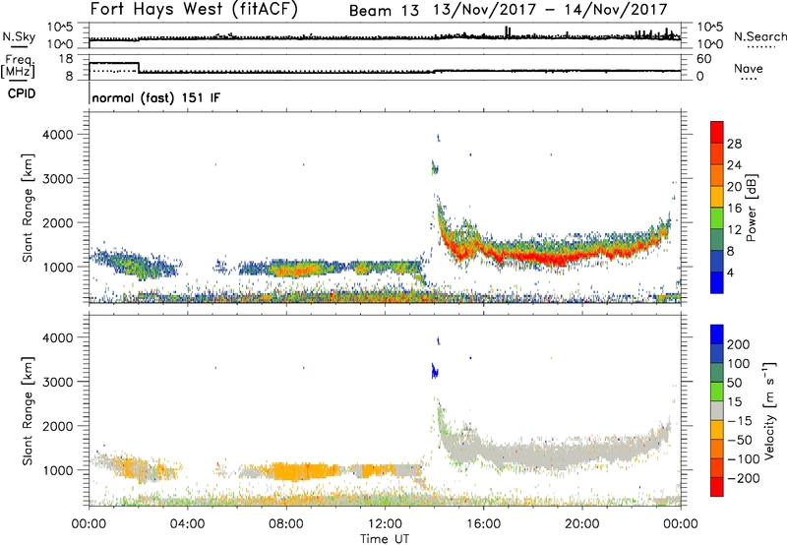Image resolution: width=787 pixels, height=545 pixels.
Task: Click the "Slant Range [km]" label of power panel
Action: coord(28,208)
